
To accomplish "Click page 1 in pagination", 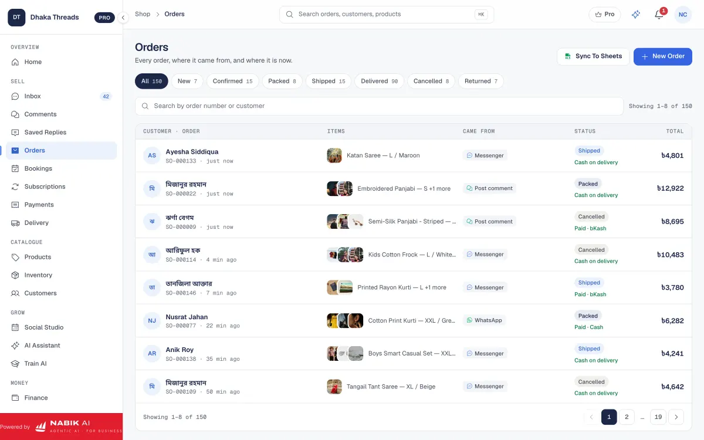I will 609,417.
